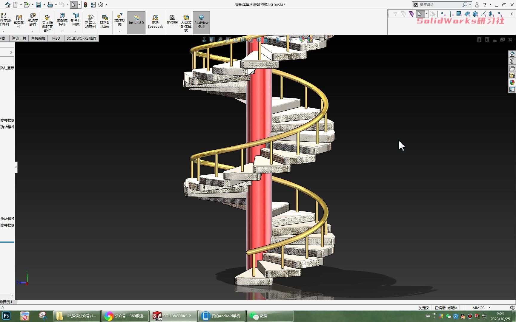The width and height of the screenshot is (516, 322).
Task: Open the Options gear icon
Action: [x=101, y=5]
